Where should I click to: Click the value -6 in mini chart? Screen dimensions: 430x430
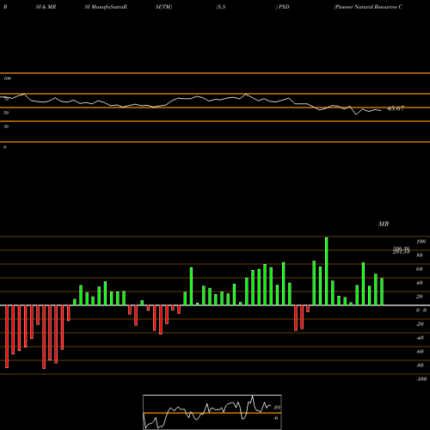pyautogui.click(x=276, y=418)
